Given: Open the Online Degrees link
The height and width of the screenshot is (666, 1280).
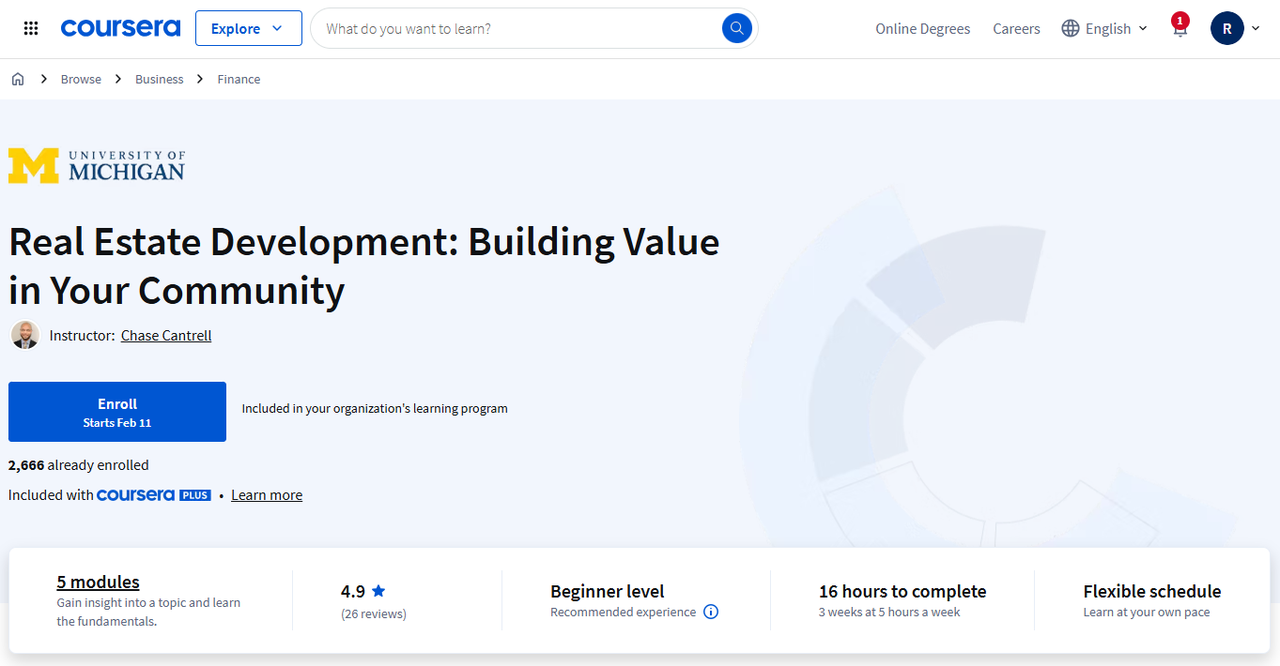Looking at the screenshot, I should pos(922,28).
